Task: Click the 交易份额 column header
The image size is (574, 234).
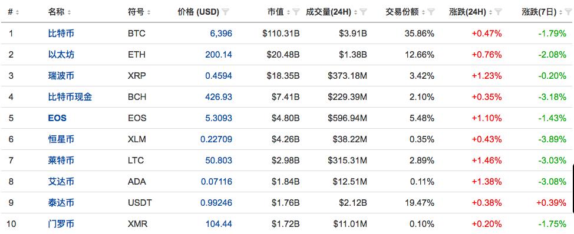Action: point(402,12)
